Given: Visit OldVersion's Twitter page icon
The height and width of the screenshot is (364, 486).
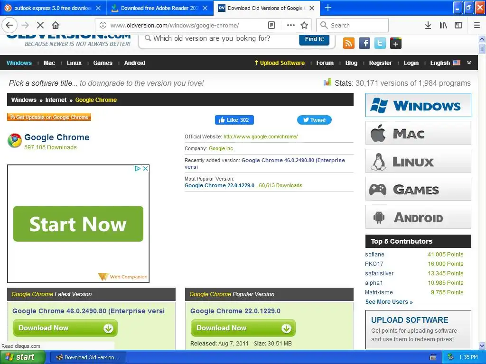Looking at the screenshot, I should click(380, 43).
